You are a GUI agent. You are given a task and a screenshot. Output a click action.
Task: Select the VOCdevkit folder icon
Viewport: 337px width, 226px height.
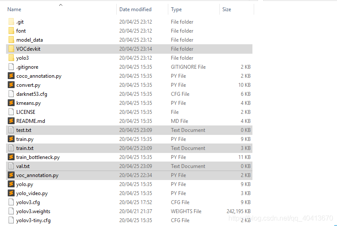11,49
